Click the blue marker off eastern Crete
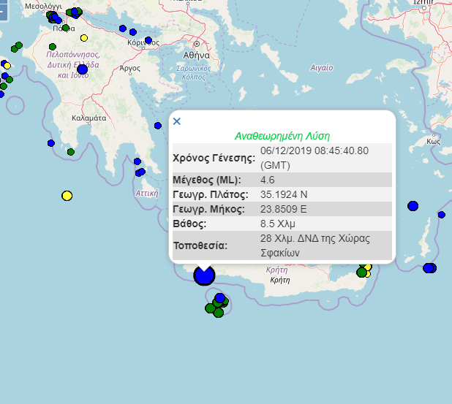The width and height of the screenshot is (452, 404). (x=429, y=268)
